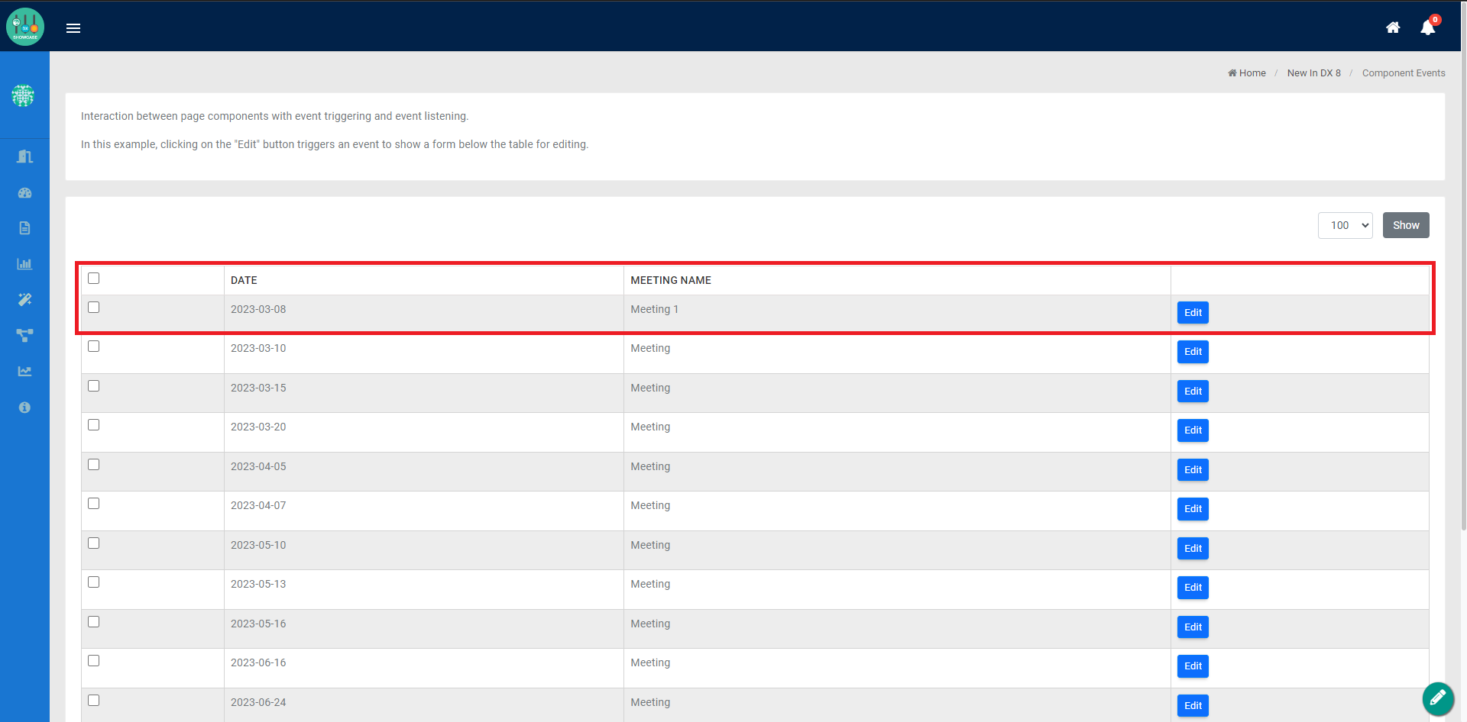Open the hamburger menu toggle

point(73,28)
